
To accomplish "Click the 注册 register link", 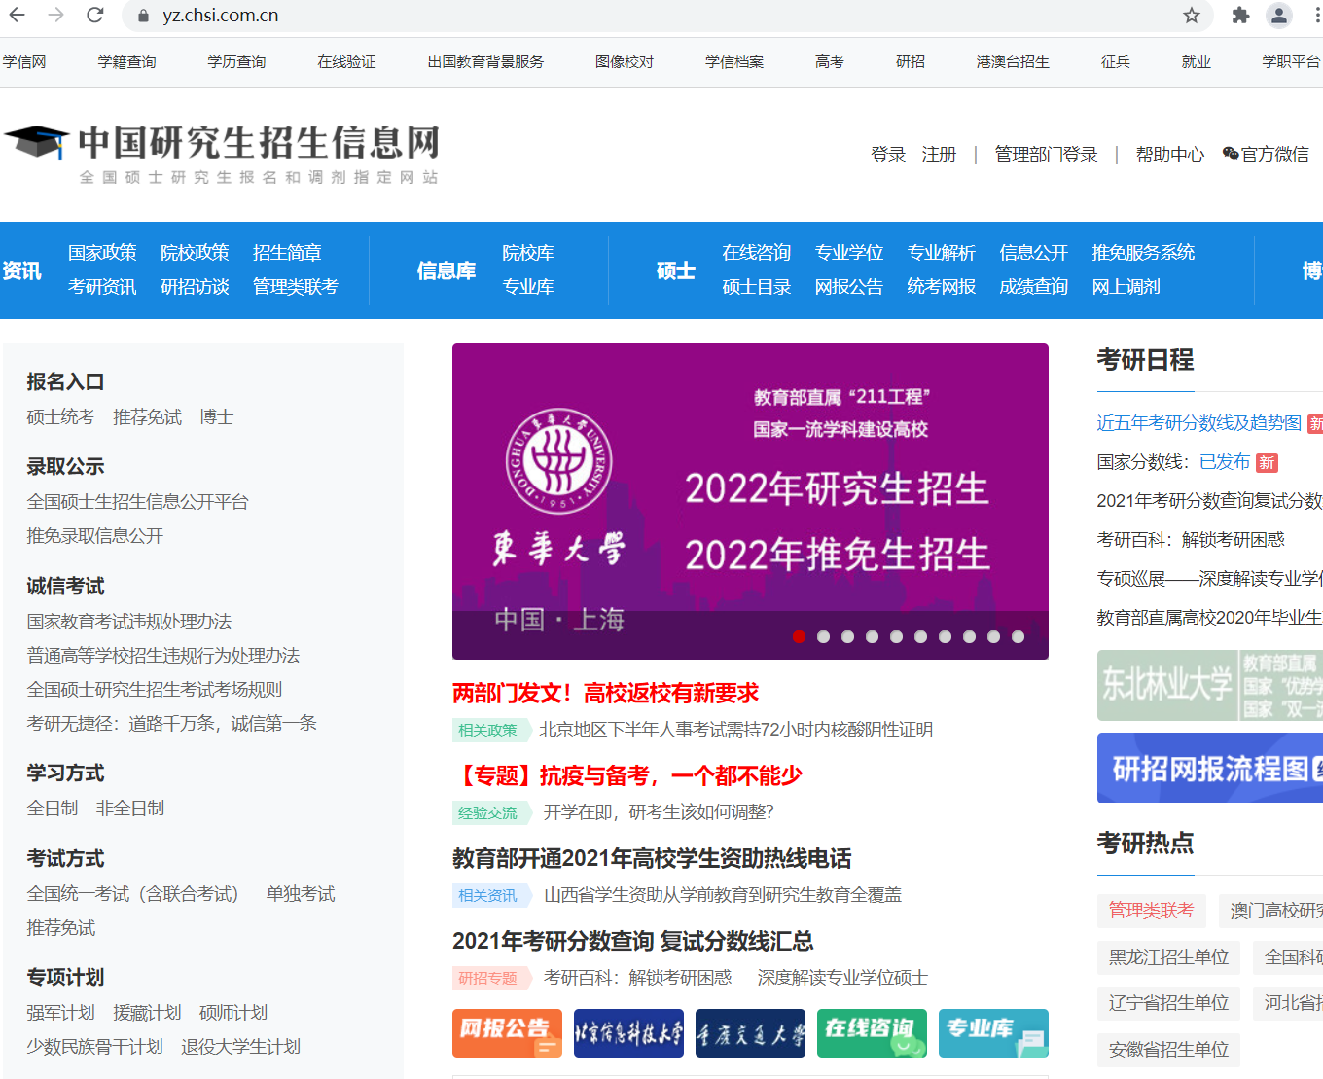I will coord(939,155).
